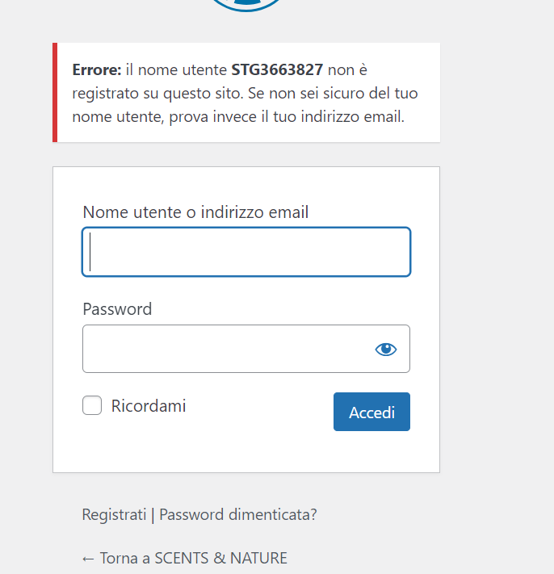Show password with the eye icon
This screenshot has height=574, width=554.
point(386,349)
